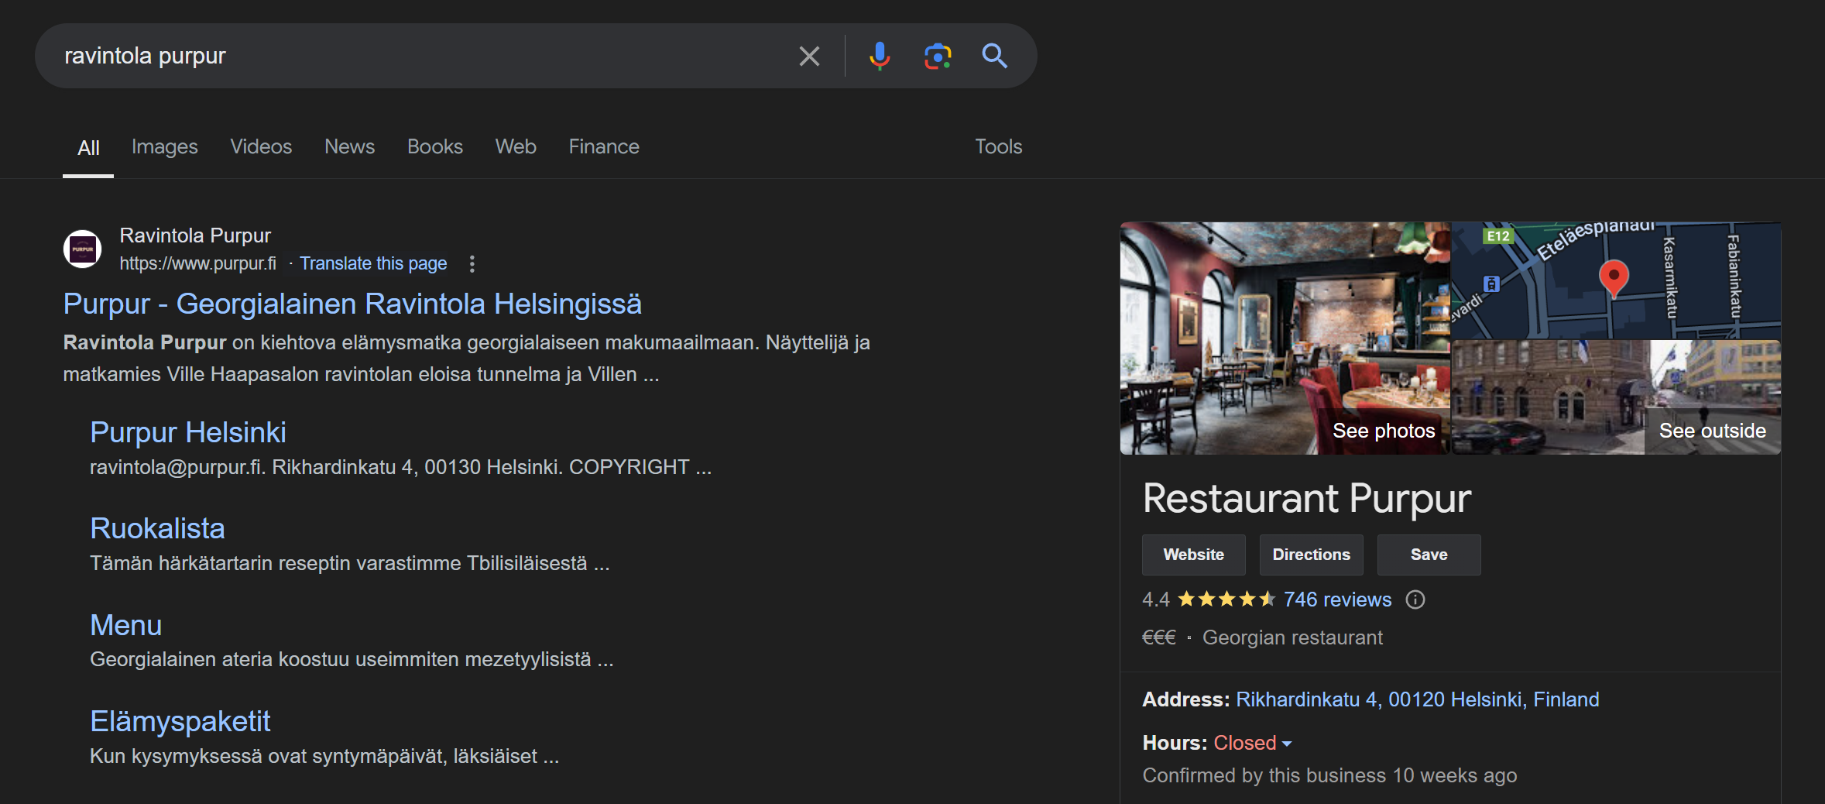Click the red map pin marker
Screen dimensions: 1825x804
click(x=1614, y=277)
